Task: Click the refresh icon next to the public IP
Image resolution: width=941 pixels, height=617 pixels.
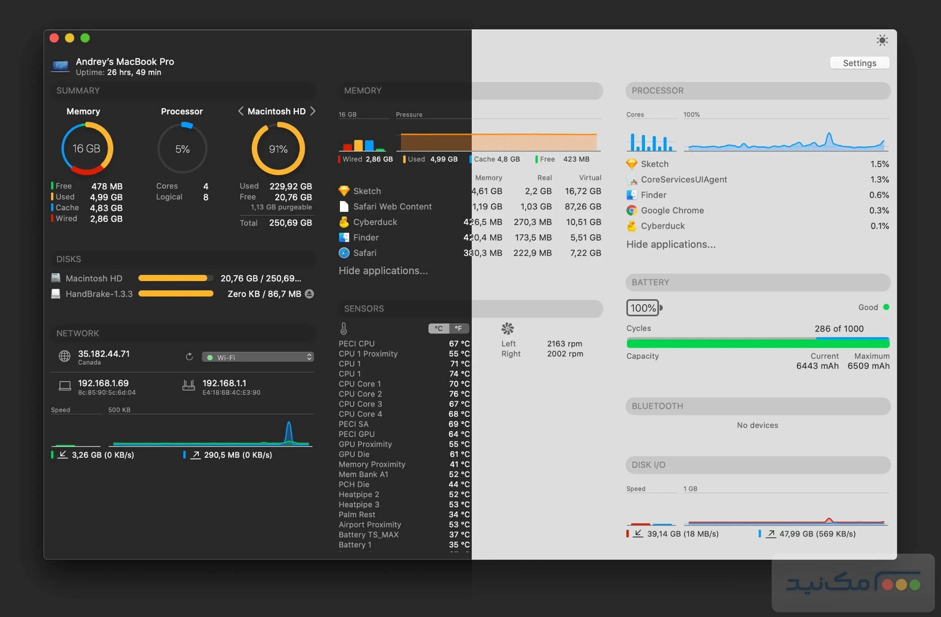Action: 189,357
